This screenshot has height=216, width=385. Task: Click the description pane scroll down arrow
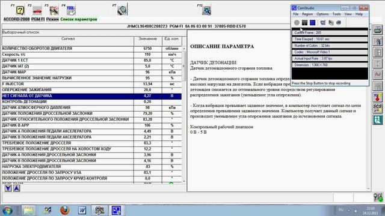pyautogui.click(x=368, y=188)
